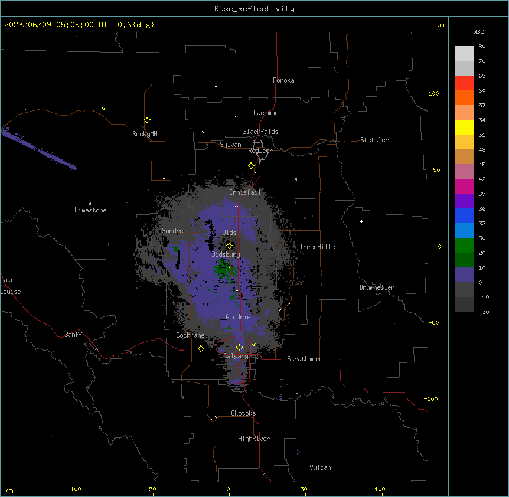509x497 pixels.
Task: Select the green 20-30 dBZ legend swatch
Action: tap(464, 246)
